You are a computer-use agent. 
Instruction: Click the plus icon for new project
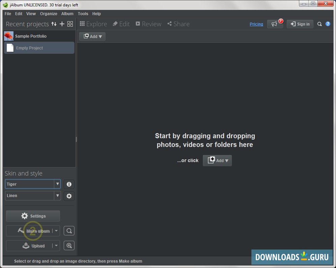click(x=62, y=24)
